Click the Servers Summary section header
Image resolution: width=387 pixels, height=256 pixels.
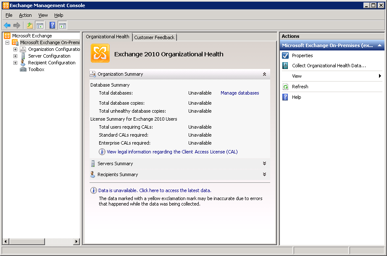click(180, 164)
